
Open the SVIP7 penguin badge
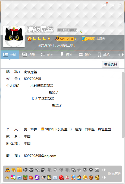pos(62,38)
